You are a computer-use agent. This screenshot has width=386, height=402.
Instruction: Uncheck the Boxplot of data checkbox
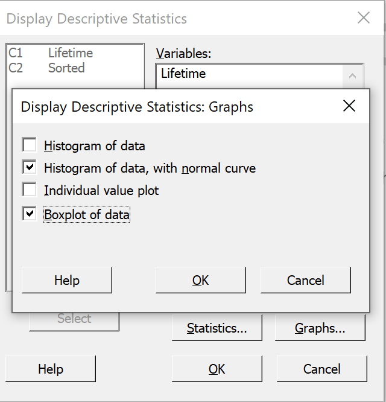[29, 213]
